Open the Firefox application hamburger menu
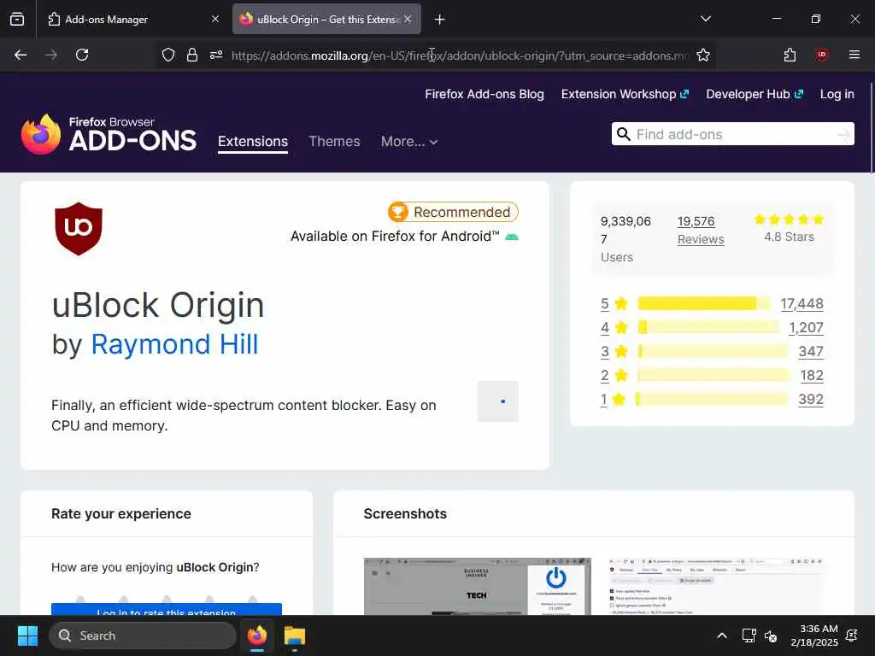 tap(854, 56)
